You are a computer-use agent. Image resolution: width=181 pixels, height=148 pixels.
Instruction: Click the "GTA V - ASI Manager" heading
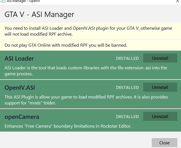(39, 14)
